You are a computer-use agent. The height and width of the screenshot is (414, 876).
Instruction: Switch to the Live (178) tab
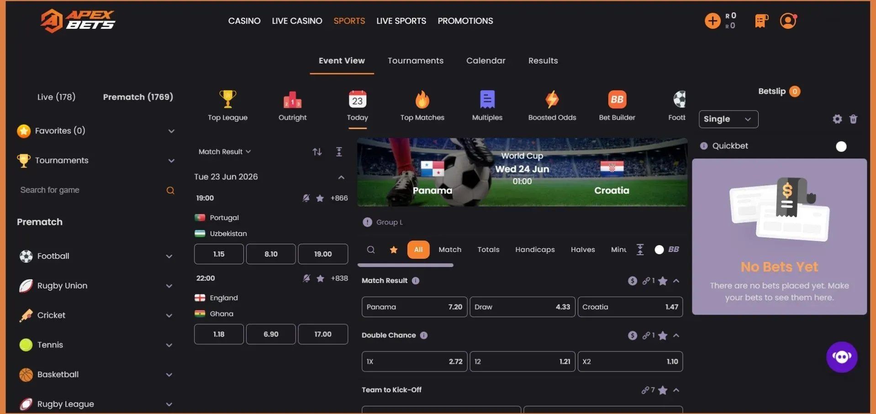(x=56, y=97)
